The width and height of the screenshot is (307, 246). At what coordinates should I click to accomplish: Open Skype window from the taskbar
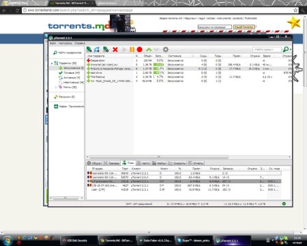click(194, 241)
